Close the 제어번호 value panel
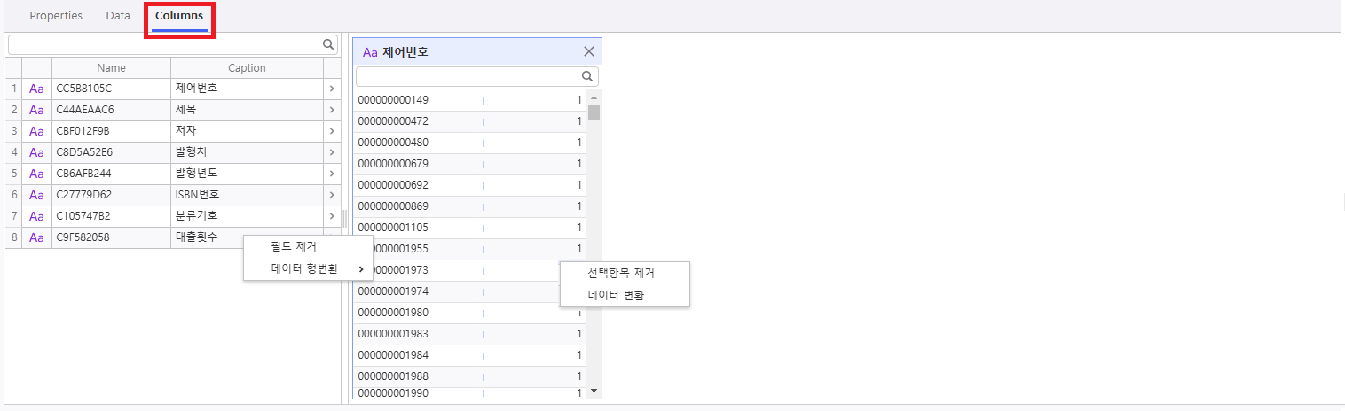The height and width of the screenshot is (411, 1345). pos(588,51)
